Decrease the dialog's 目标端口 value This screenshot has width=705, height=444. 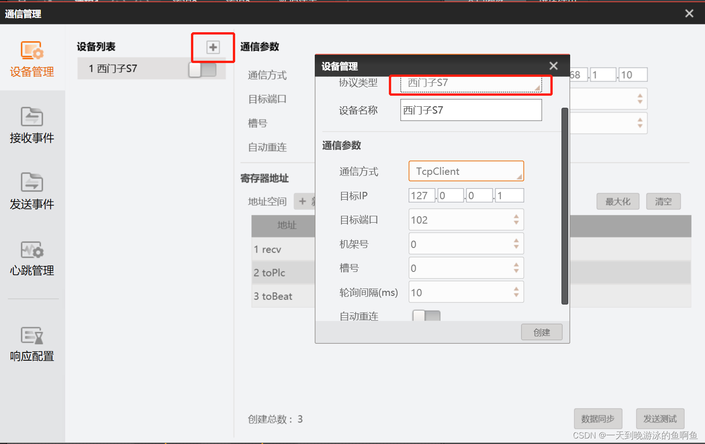pos(516,223)
